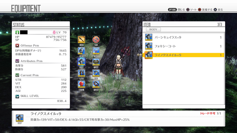Select the MAIN weapon equipment slot
Image resolution: width=237 pixels, height=133 pixels.
tap(81, 40)
